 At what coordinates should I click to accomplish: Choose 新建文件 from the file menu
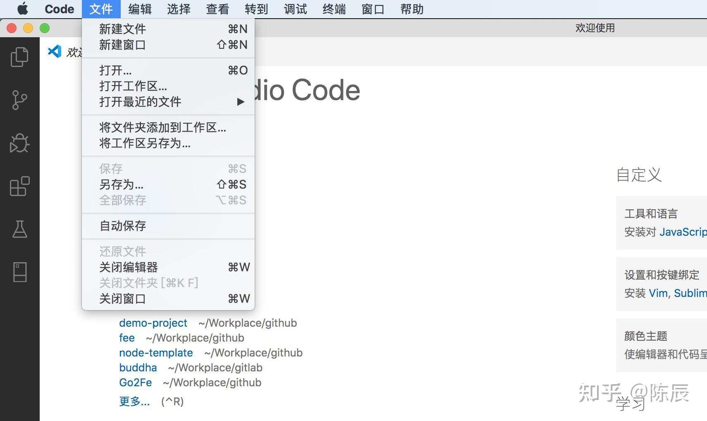(168, 29)
